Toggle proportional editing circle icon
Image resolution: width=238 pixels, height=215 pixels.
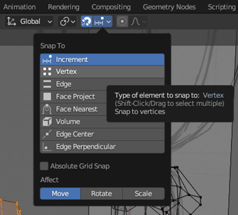click(122, 21)
